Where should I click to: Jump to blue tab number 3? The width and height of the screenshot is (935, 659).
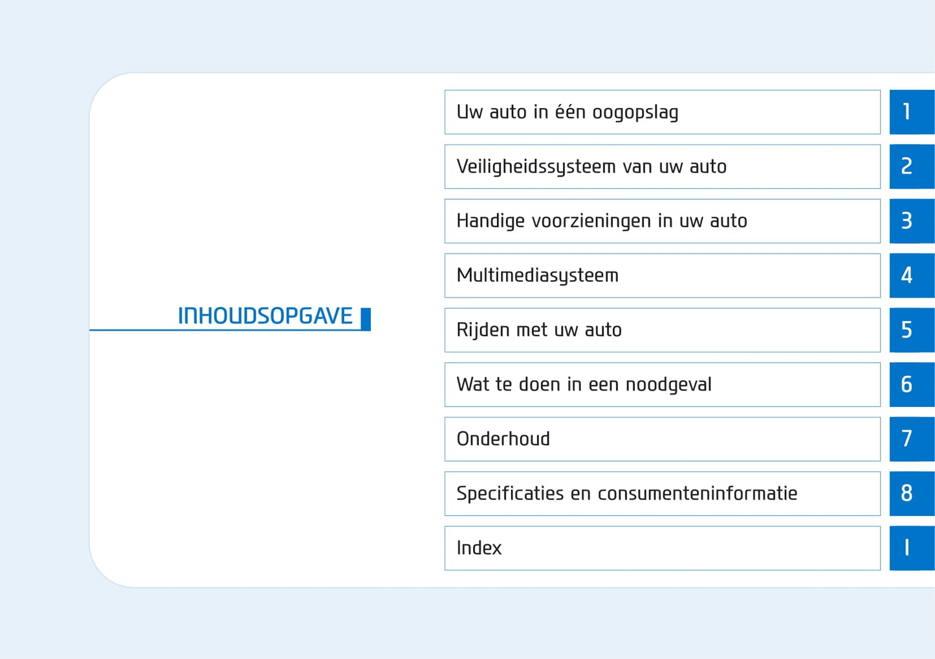911,221
